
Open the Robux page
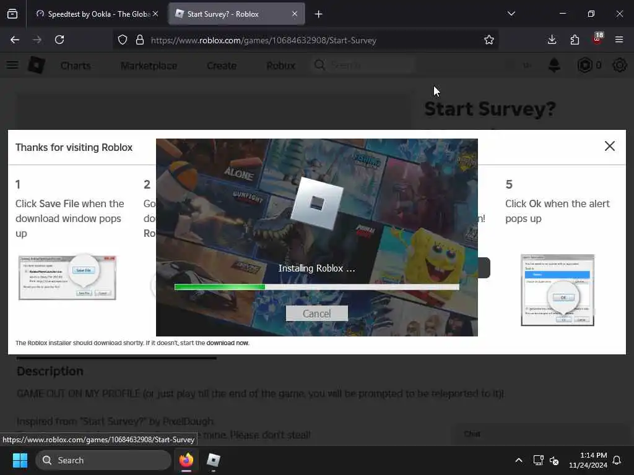(280, 66)
